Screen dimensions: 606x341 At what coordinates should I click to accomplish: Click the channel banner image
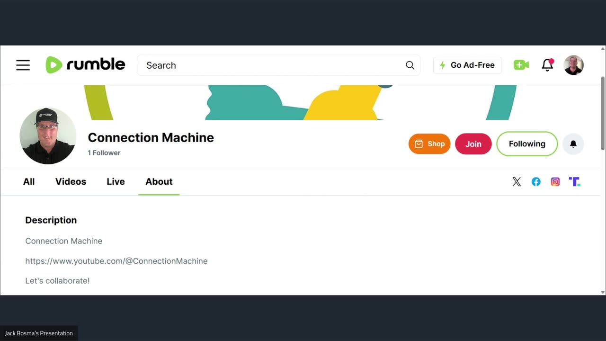[x=300, y=102]
